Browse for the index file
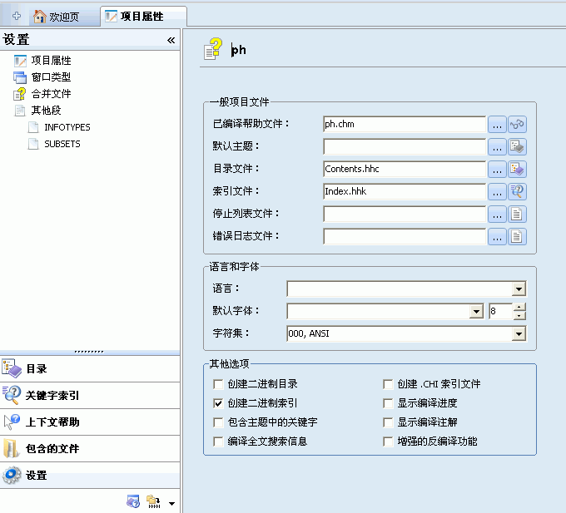 (x=497, y=192)
